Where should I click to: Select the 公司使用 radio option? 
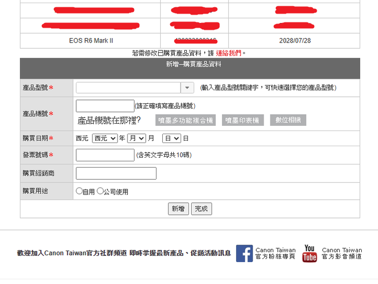click(x=100, y=191)
